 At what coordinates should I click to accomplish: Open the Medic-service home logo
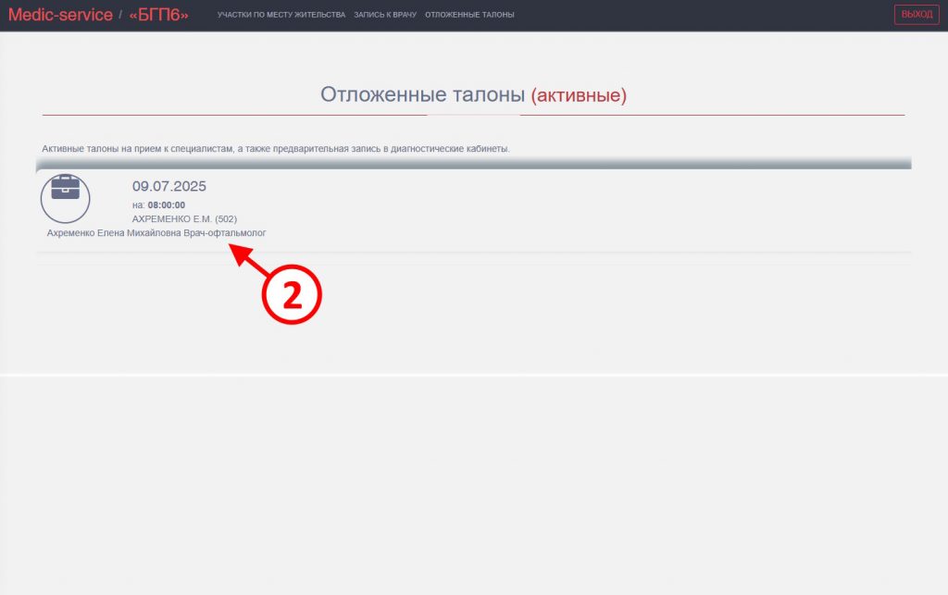point(60,15)
